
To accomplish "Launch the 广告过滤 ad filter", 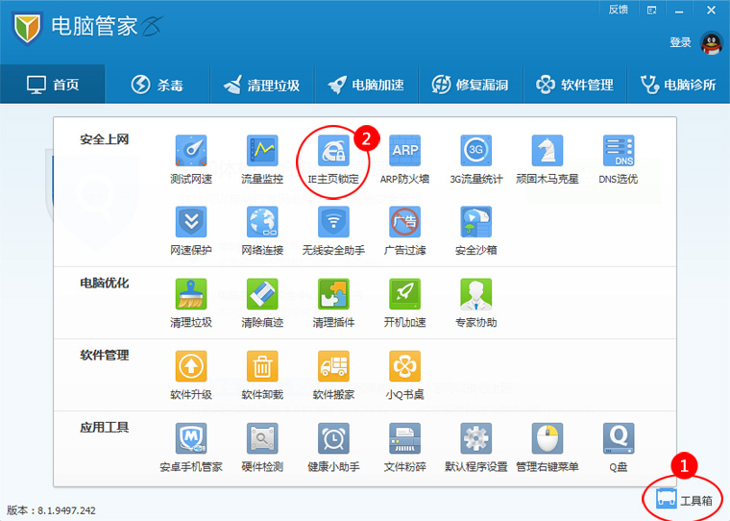I will coord(404,223).
